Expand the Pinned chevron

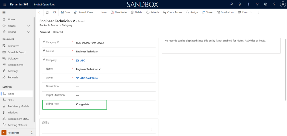pos(29,32)
